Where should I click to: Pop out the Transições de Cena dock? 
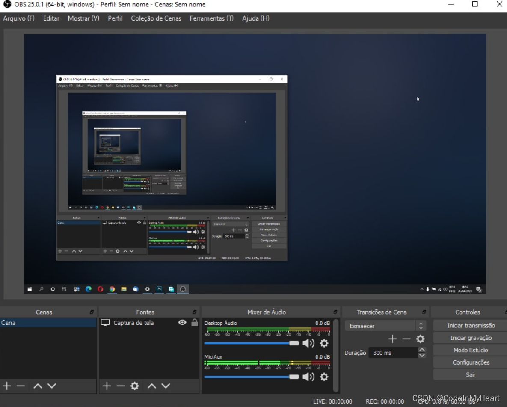pyautogui.click(x=424, y=312)
